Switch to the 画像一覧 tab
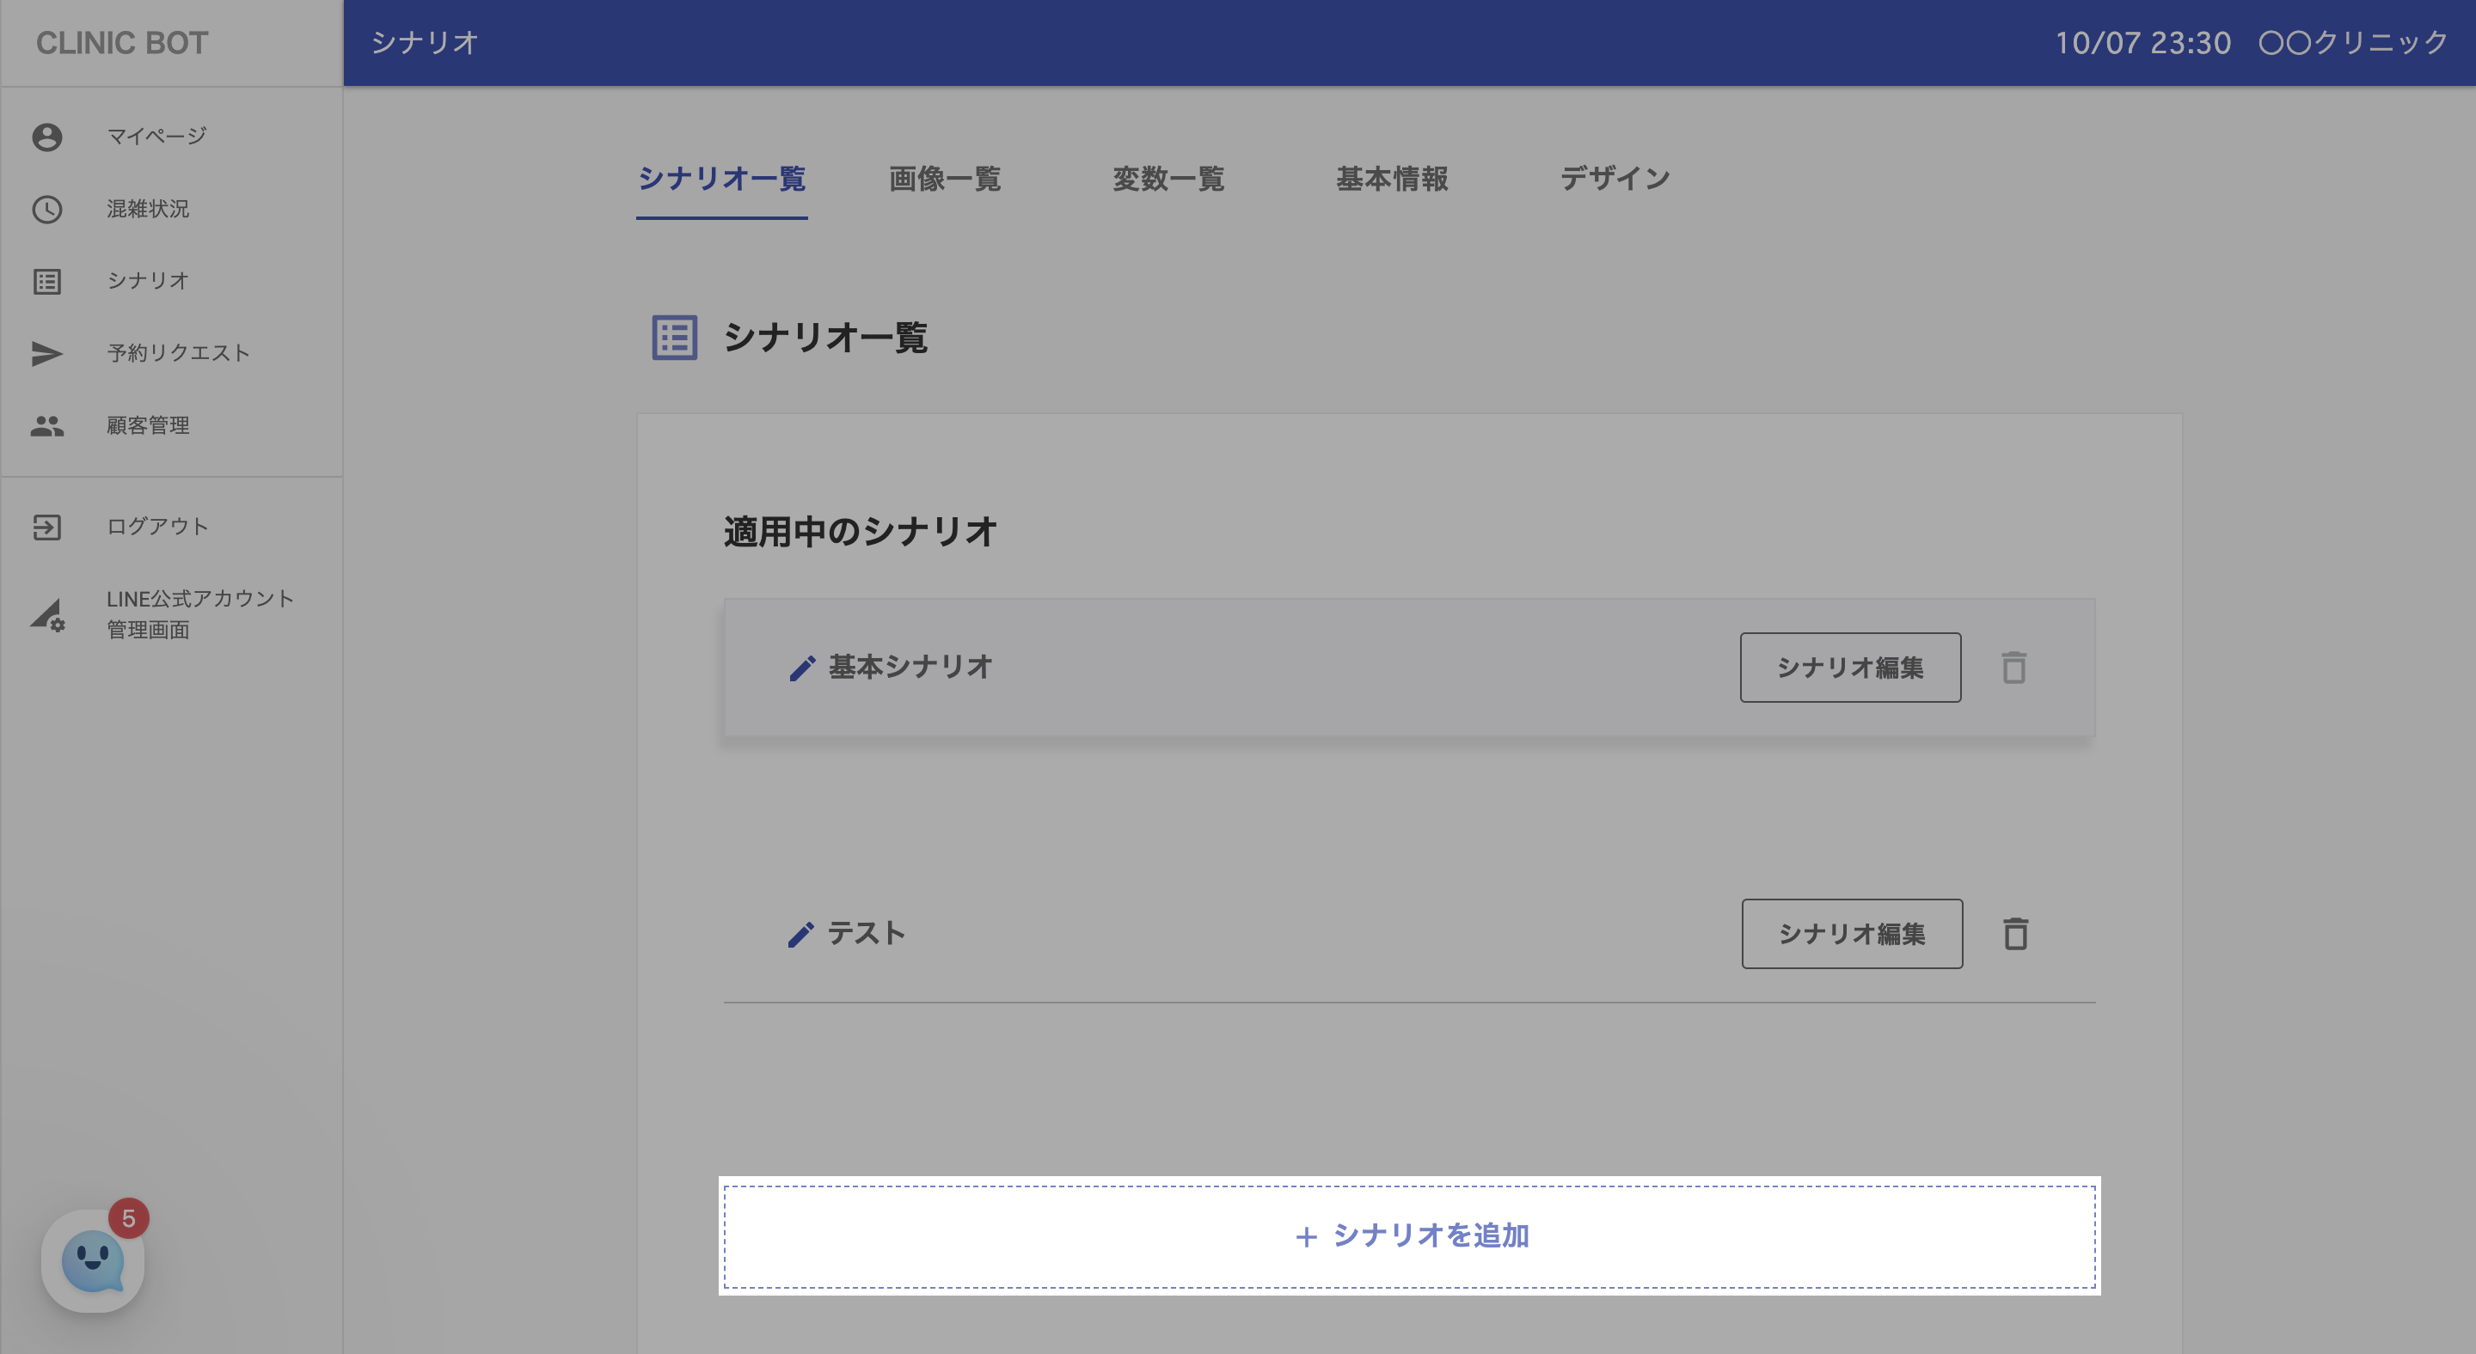The width and height of the screenshot is (2476, 1354). click(944, 179)
